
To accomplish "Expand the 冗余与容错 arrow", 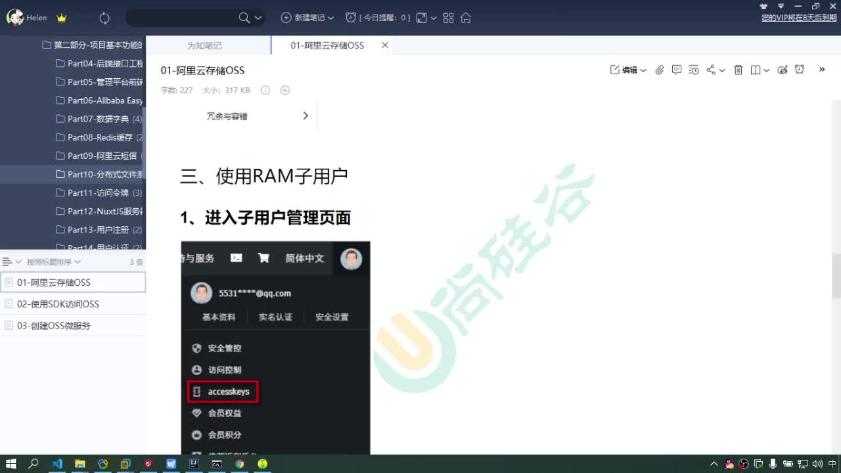I will click(x=306, y=116).
